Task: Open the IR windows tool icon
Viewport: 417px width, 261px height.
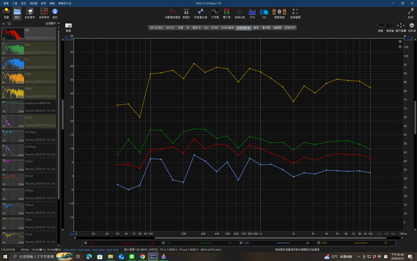Action: pos(172,13)
